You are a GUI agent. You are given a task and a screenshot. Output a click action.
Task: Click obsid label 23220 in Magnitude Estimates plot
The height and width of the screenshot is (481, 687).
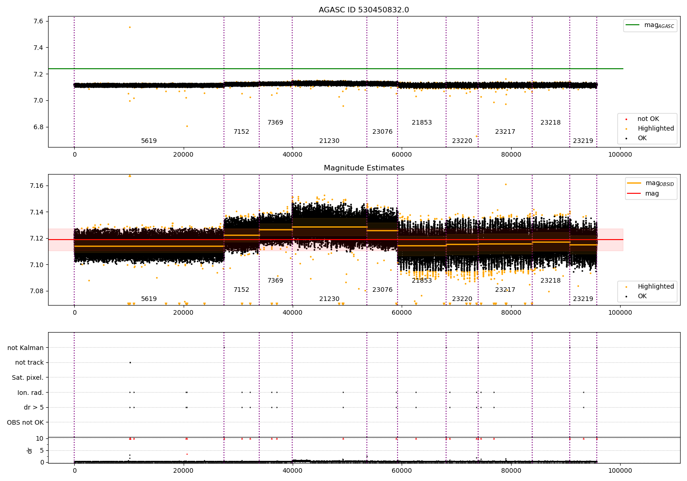[462, 299]
